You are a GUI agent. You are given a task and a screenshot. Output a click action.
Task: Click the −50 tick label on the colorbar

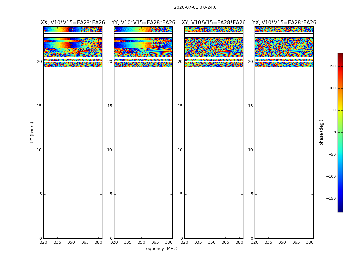click(x=332, y=155)
